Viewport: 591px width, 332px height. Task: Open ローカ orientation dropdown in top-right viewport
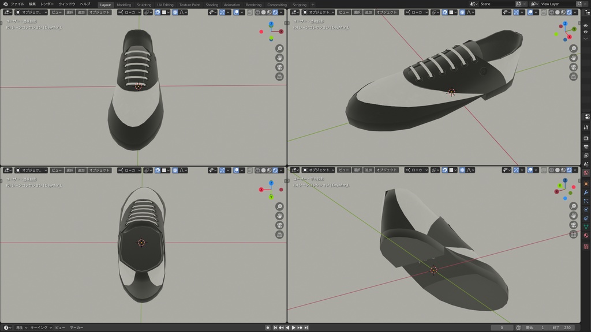(417, 13)
